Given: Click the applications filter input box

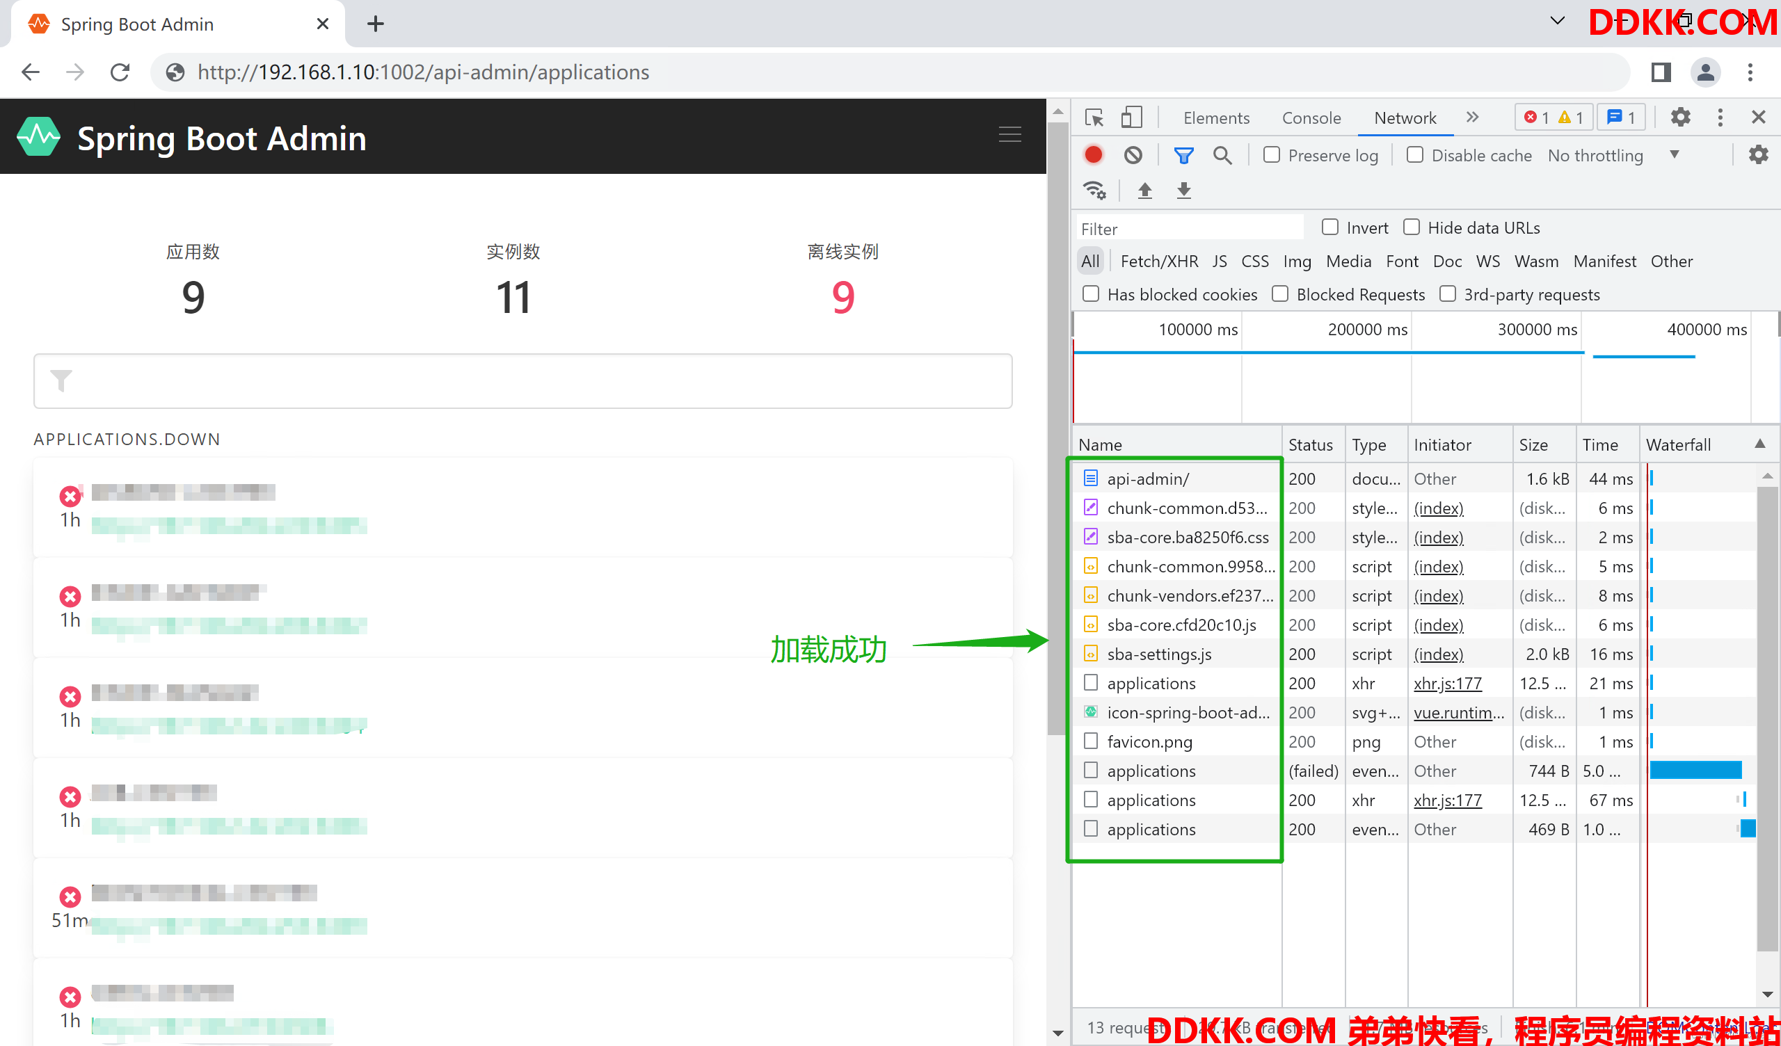Looking at the screenshot, I should 523,381.
